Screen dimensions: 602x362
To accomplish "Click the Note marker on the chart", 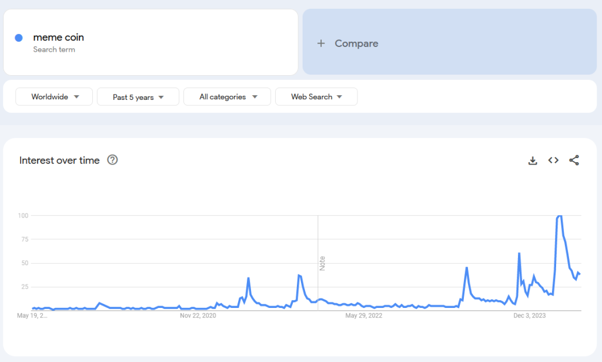I will [322, 263].
